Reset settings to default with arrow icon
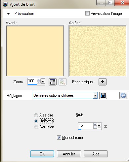 [123, 95]
